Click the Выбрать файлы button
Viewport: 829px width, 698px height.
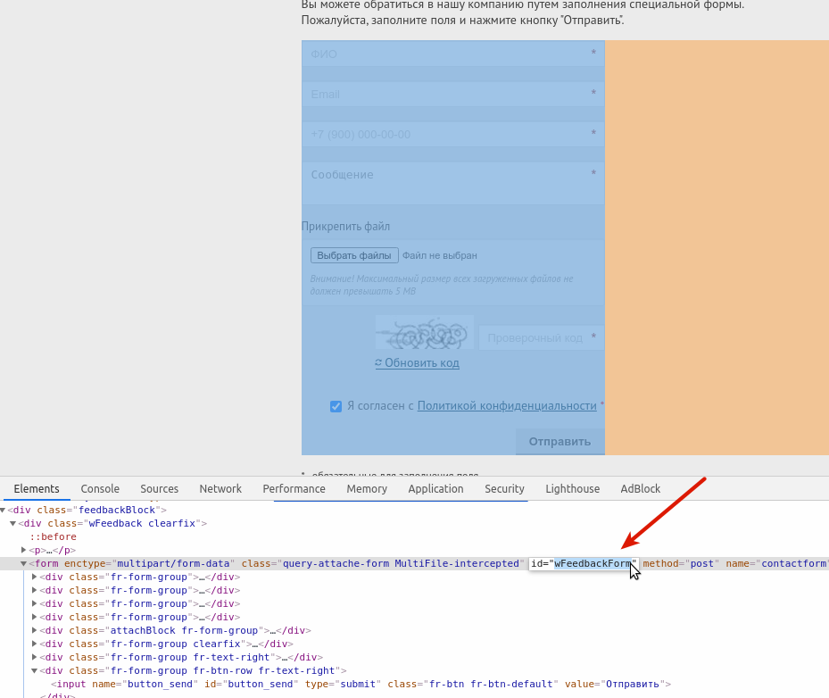click(x=354, y=255)
